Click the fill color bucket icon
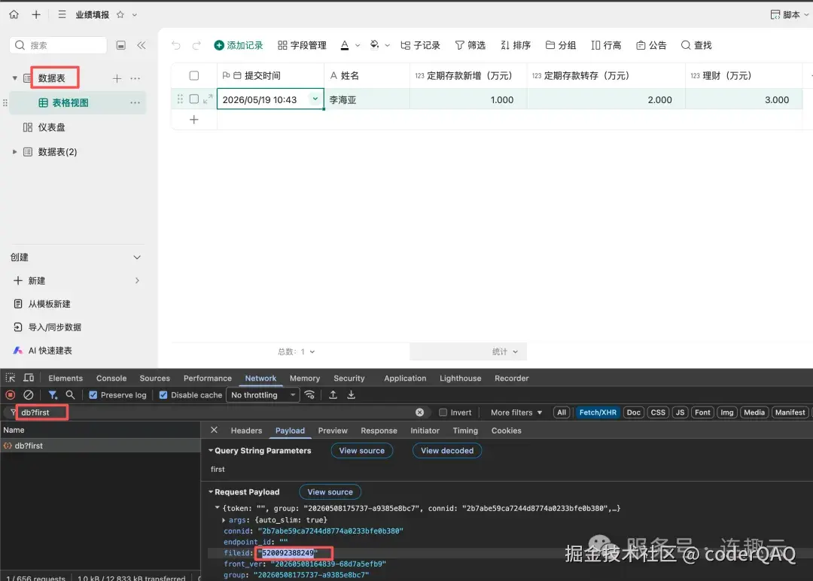The width and height of the screenshot is (813, 581). coord(374,45)
